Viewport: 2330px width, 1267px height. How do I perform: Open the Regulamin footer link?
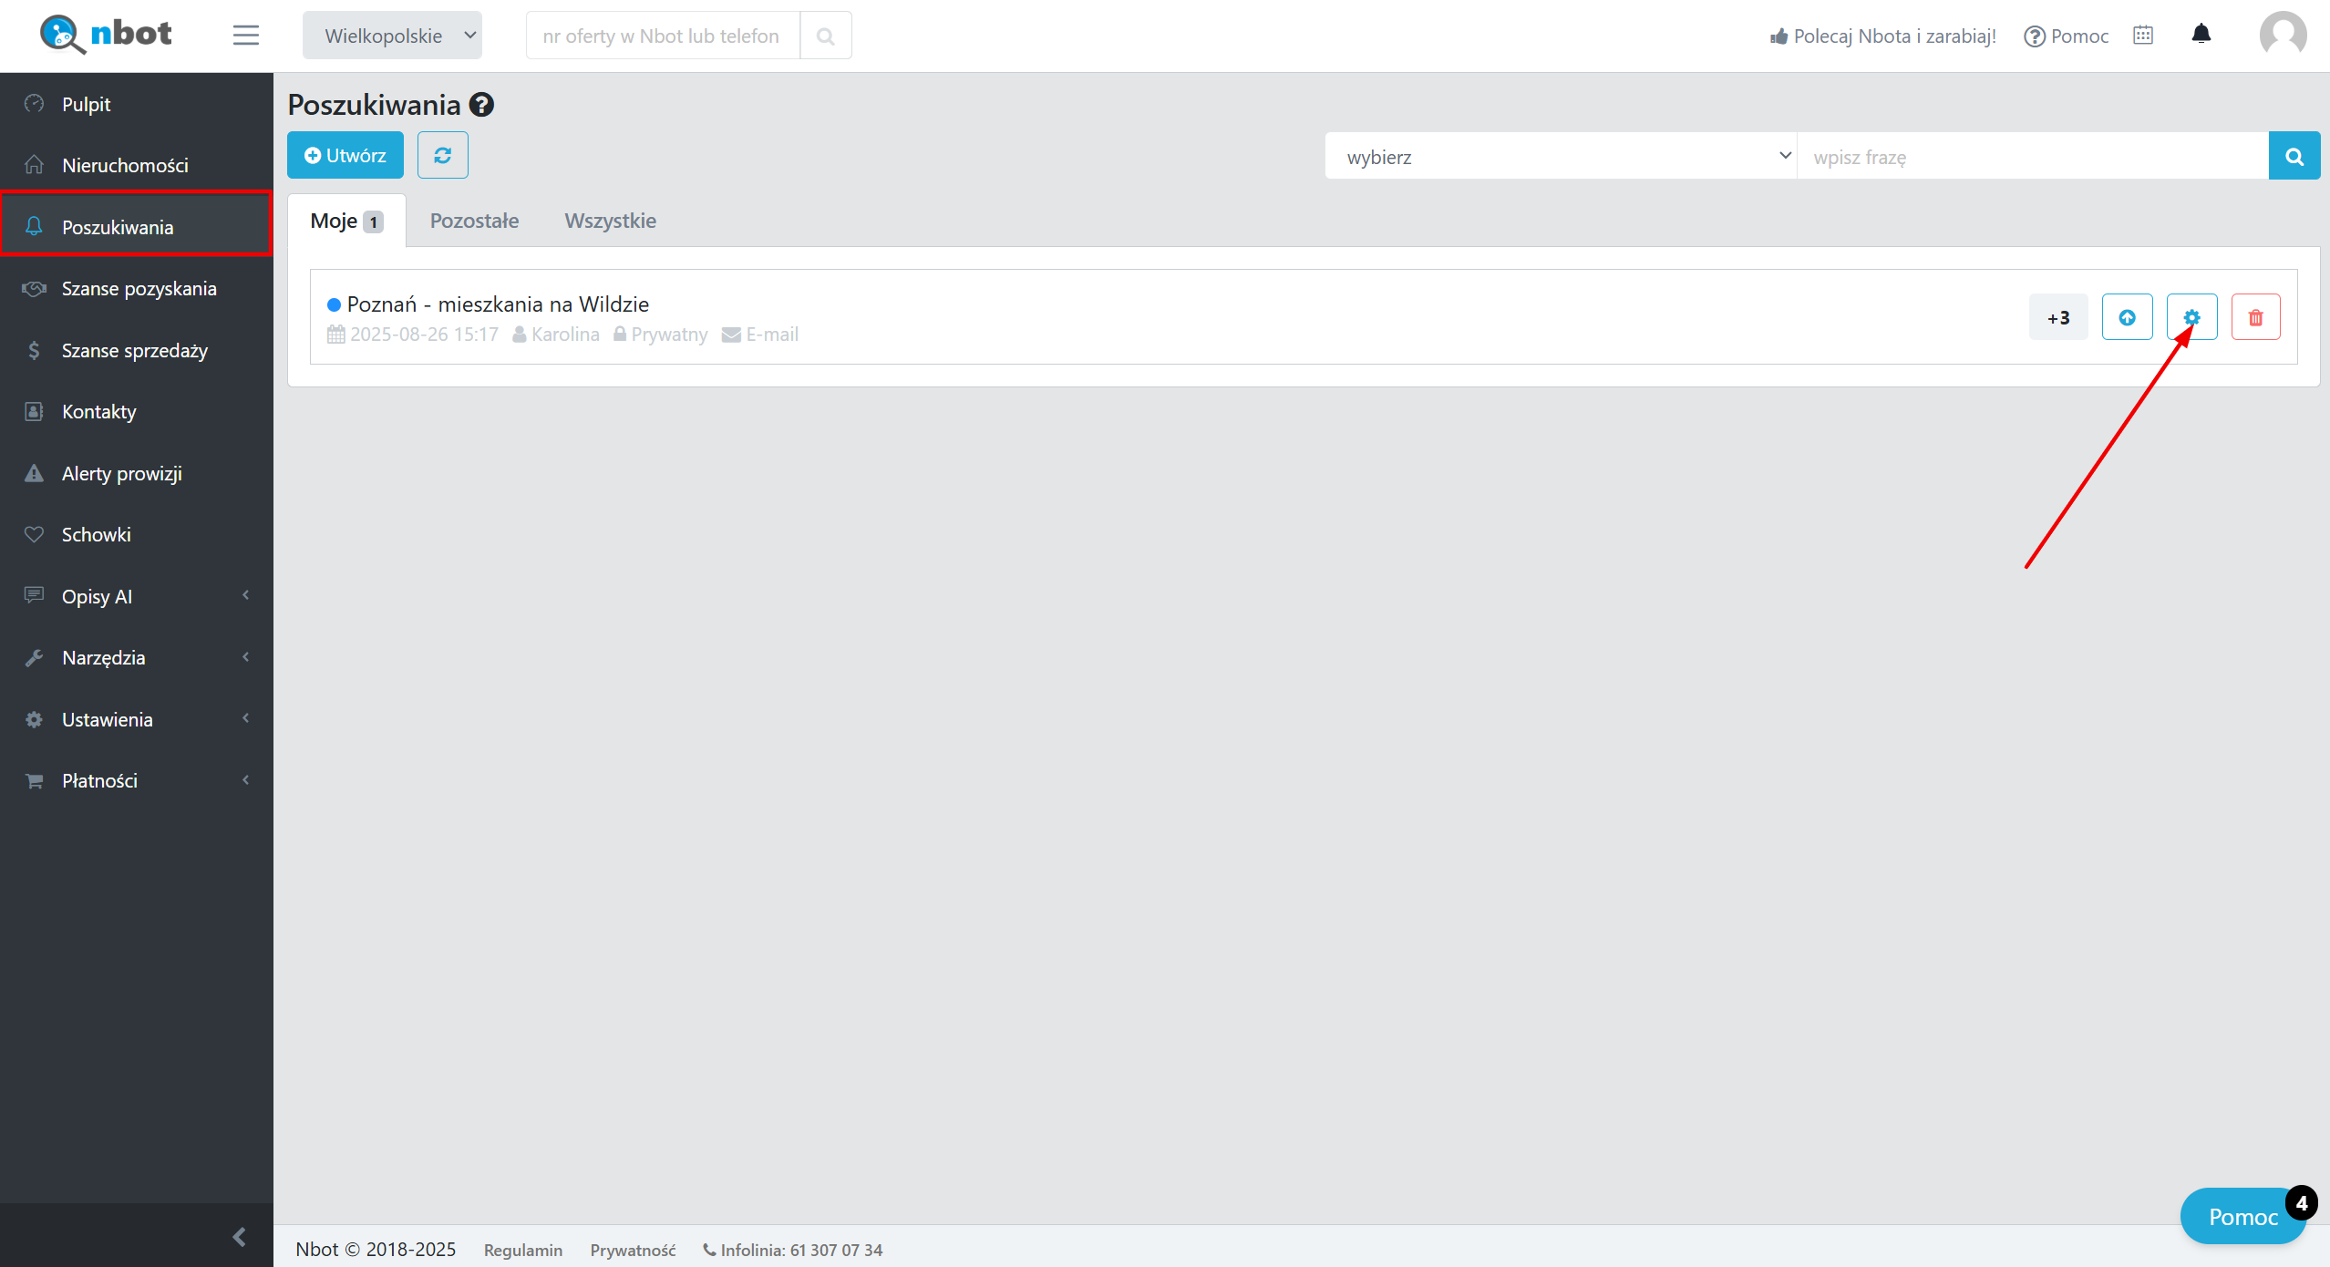(522, 1250)
